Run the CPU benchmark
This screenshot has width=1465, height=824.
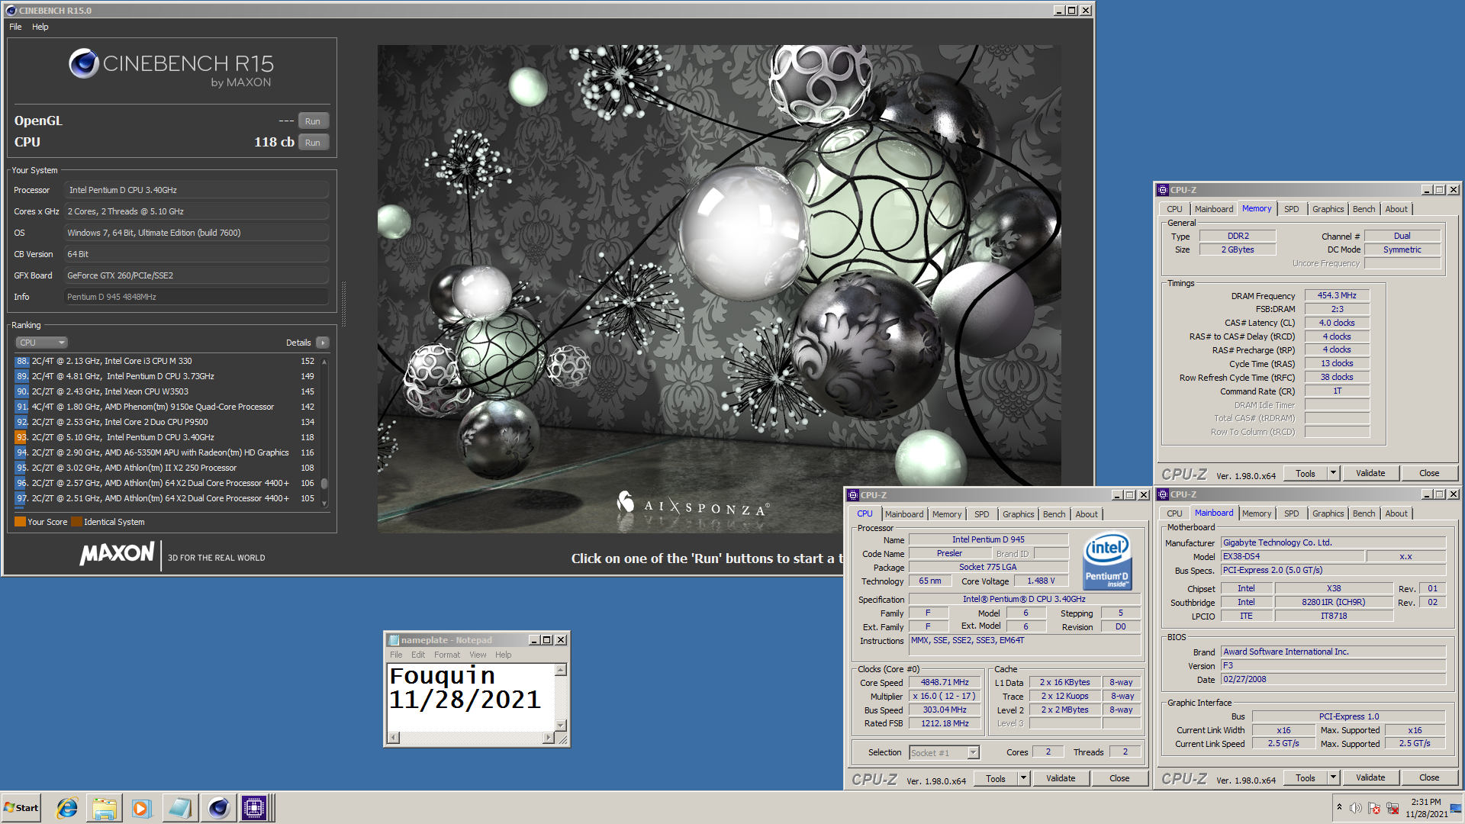coord(313,143)
